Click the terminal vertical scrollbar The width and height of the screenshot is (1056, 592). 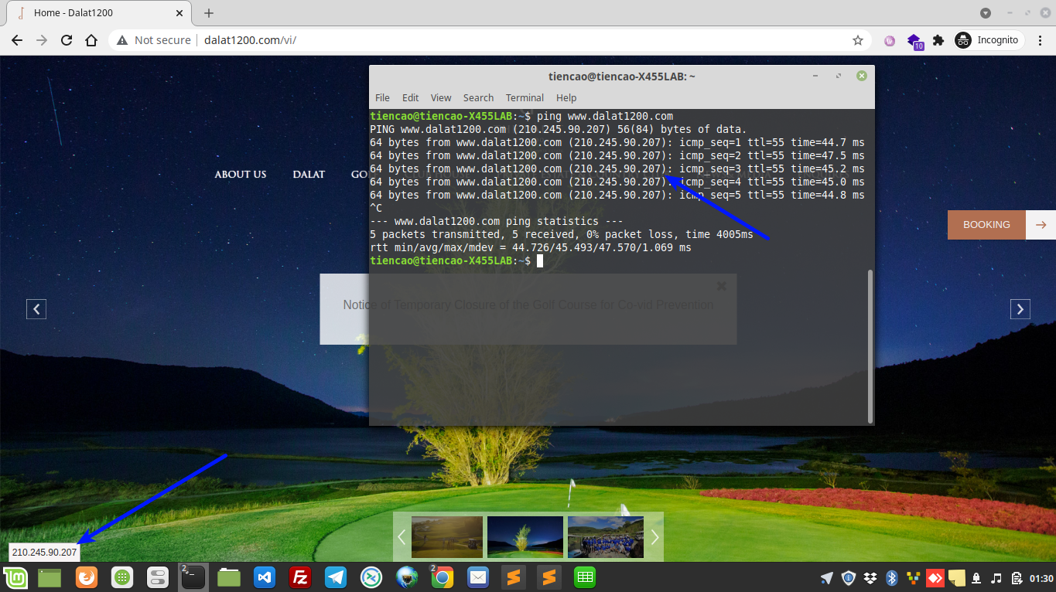coord(870,345)
